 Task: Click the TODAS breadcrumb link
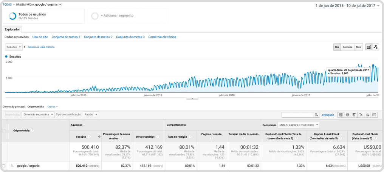7,5
